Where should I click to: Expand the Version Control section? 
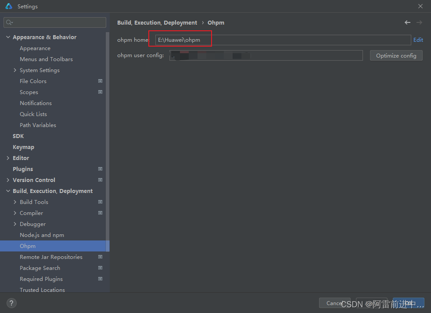8,180
